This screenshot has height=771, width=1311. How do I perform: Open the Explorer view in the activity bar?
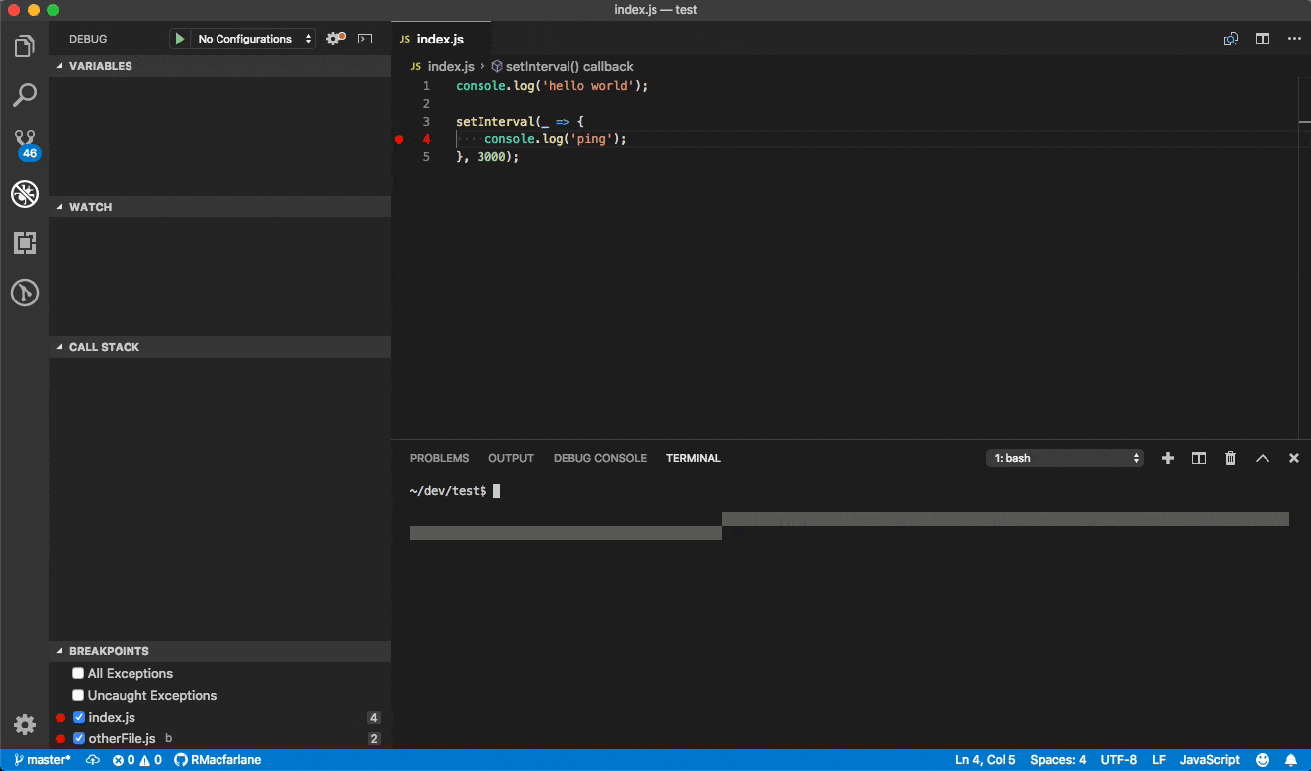coord(24,44)
